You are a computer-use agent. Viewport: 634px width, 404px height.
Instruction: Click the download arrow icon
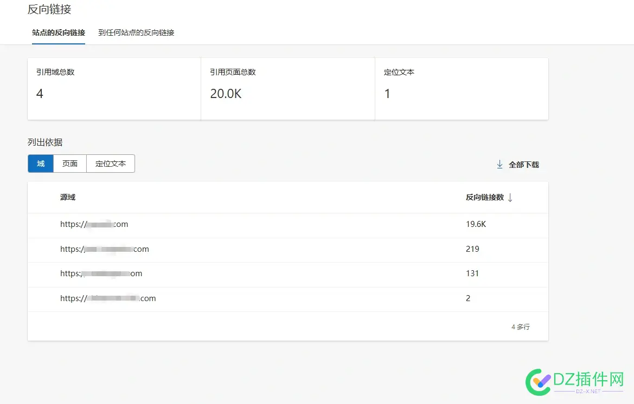pyautogui.click(x=499, y=164)
